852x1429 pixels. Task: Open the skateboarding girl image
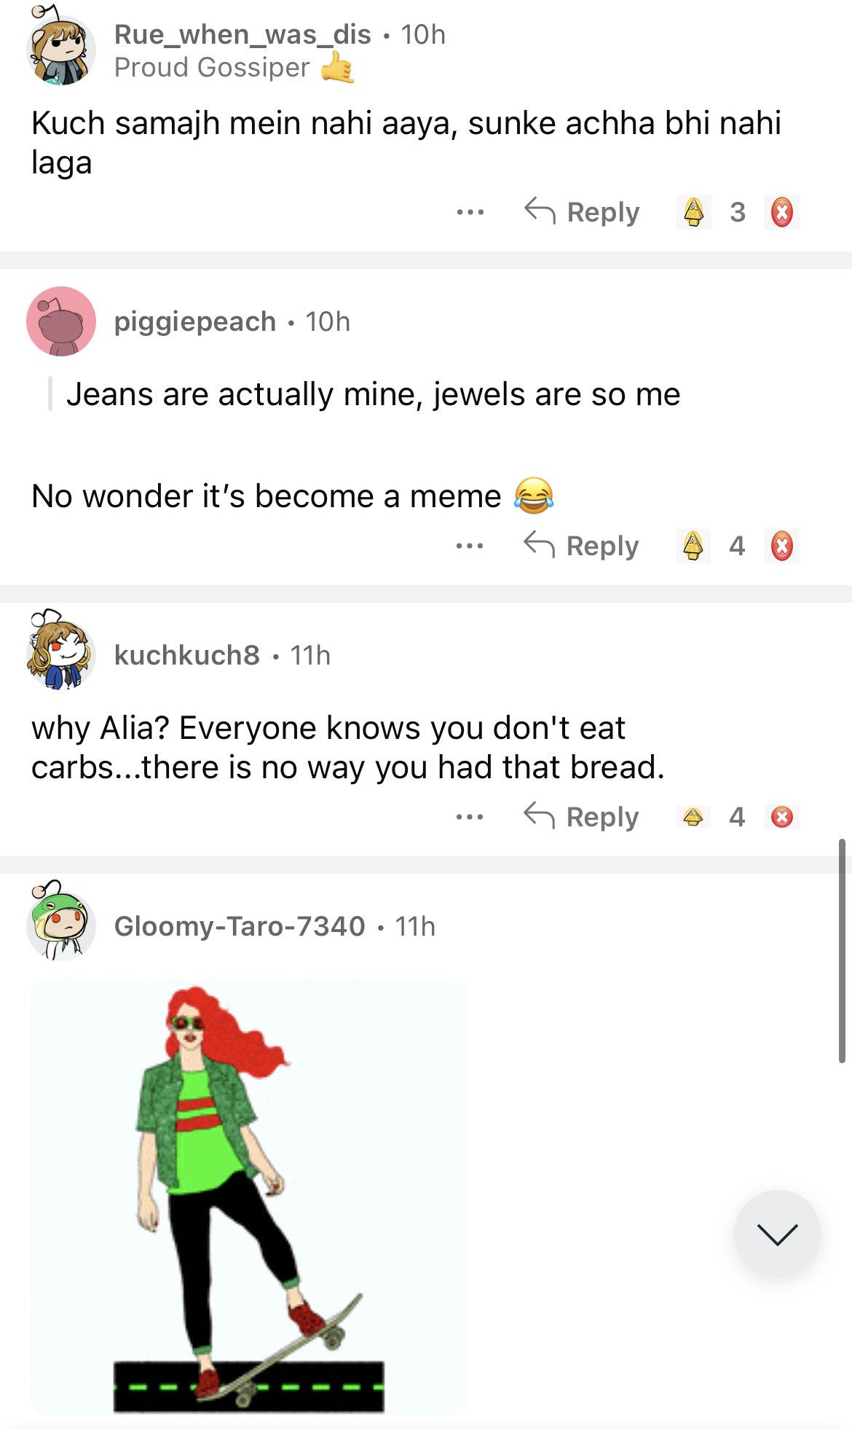[249, 1197]
